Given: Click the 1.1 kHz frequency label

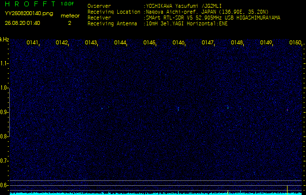Looking at the screenshot, I should (3, 63).
